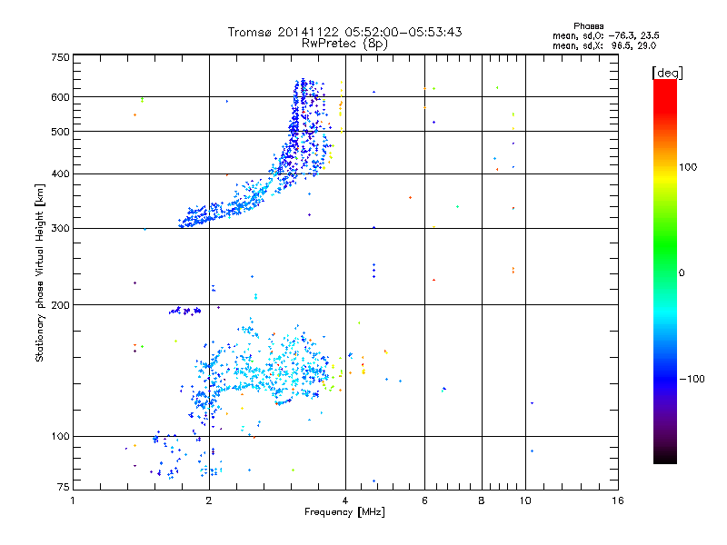Click the colorbar label '0'
727x545 pixels.
coord(682,273)
